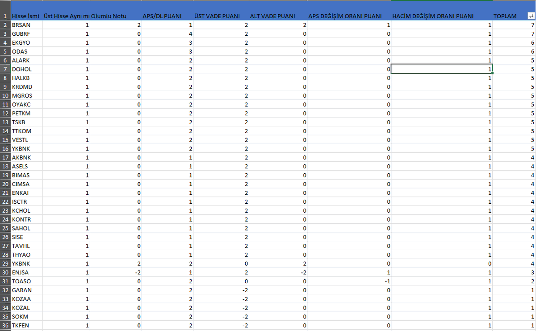Click the ENKAI stock name cell
Image resolution: width=536 pixels, height=331 pixels.
26,193
